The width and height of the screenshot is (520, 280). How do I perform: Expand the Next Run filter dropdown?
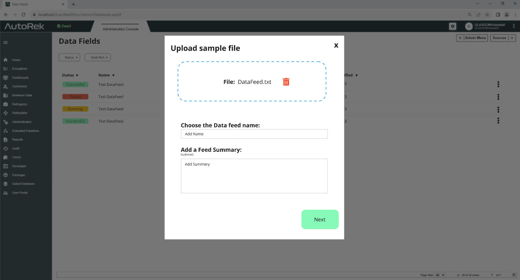click(97, 58)
